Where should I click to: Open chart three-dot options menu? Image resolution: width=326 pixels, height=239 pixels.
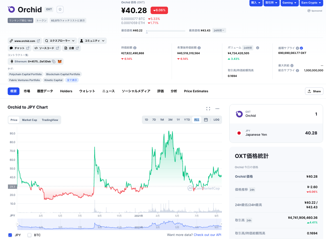(217, 109)
